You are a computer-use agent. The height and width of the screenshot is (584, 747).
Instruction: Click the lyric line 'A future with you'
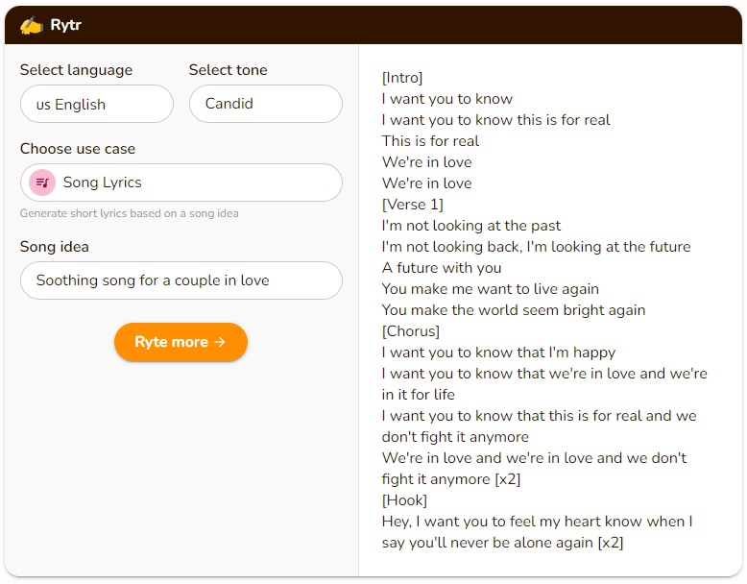[x=442, y=267]
